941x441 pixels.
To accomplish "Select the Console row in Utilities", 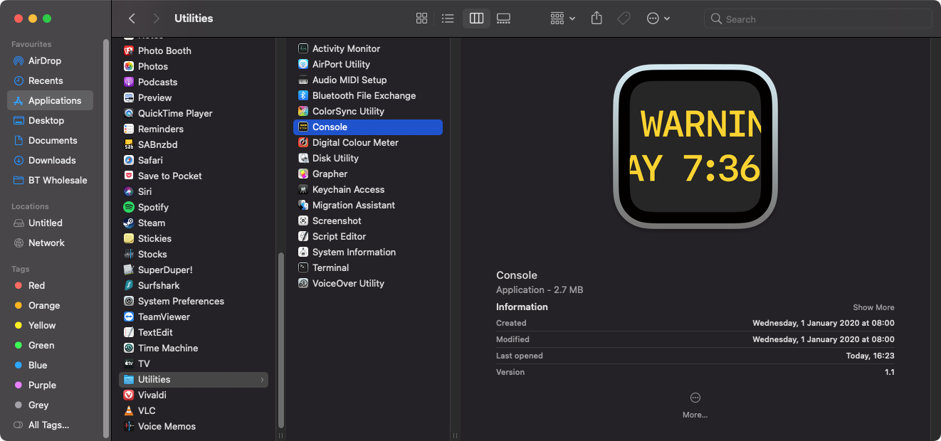I will point(368,127).
